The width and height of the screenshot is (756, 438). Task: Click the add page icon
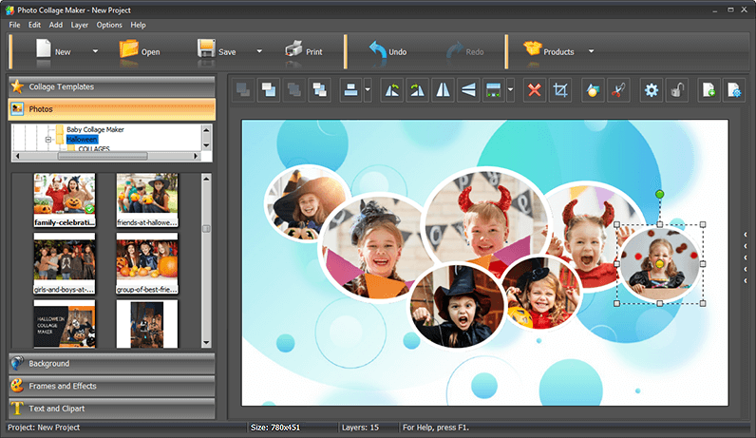click(709, 90)
